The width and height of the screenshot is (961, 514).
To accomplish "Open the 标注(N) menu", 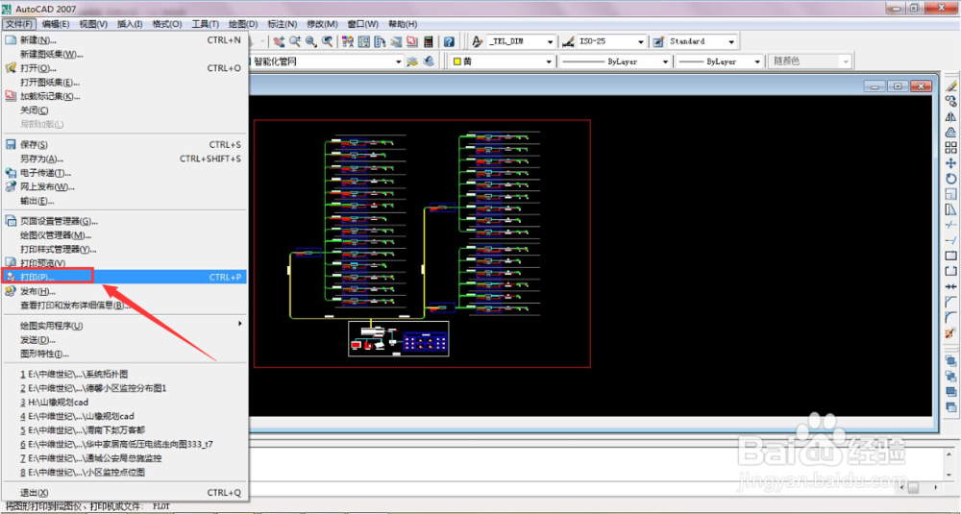I will (283, 24).
